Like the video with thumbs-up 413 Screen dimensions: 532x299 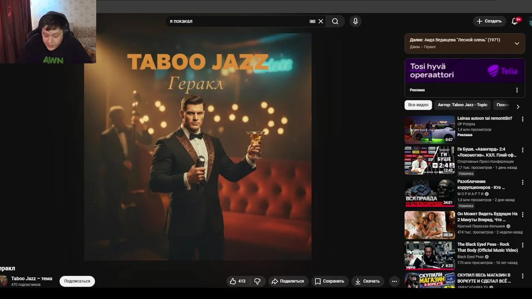pos(238,281)
